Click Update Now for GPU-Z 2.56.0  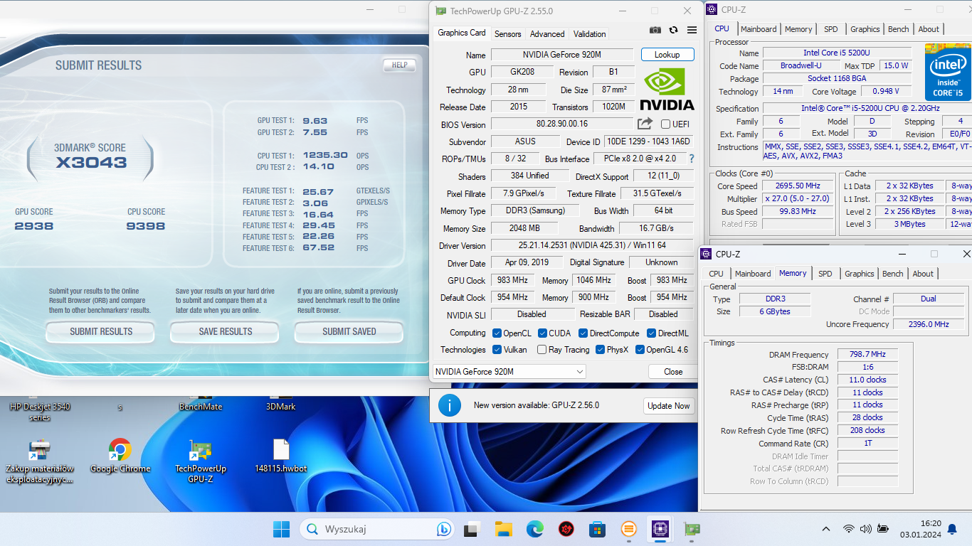click(669, 406)
